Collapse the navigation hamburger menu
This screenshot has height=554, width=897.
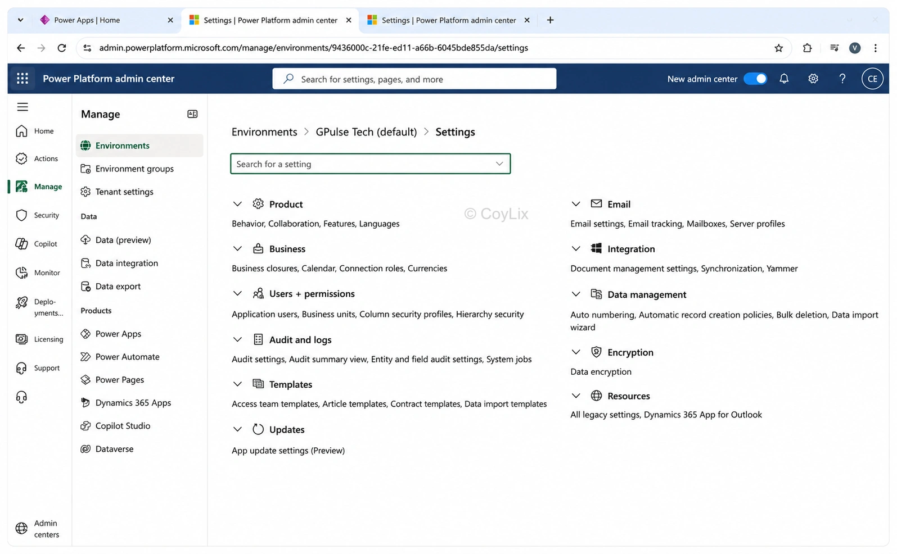(x=22, y=107)
